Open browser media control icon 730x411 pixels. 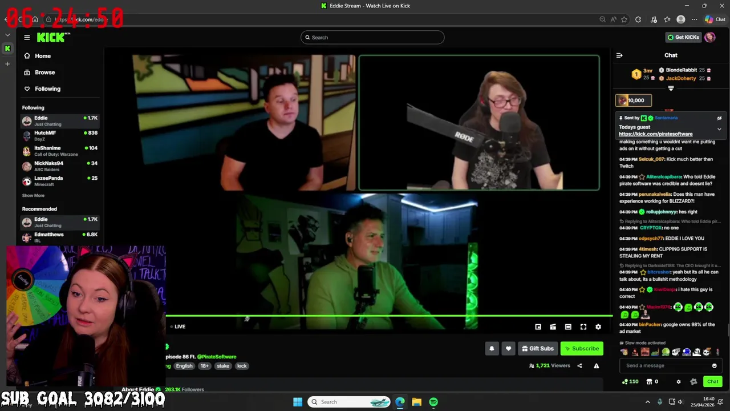[x=654, y=19]
